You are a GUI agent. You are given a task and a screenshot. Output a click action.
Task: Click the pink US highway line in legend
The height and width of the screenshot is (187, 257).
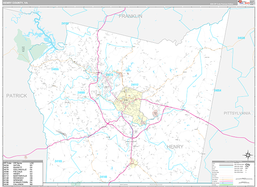click(226, 181)
